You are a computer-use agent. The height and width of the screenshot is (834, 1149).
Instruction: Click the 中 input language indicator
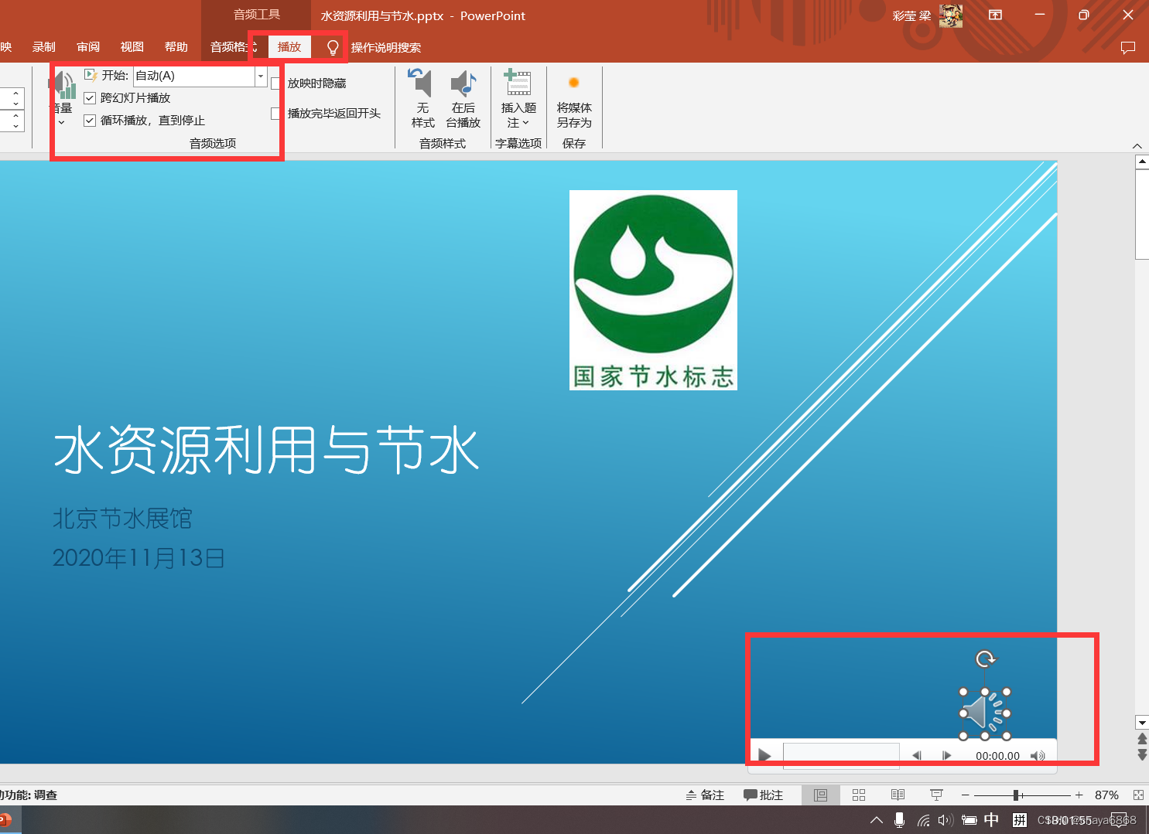coord(991,820)
